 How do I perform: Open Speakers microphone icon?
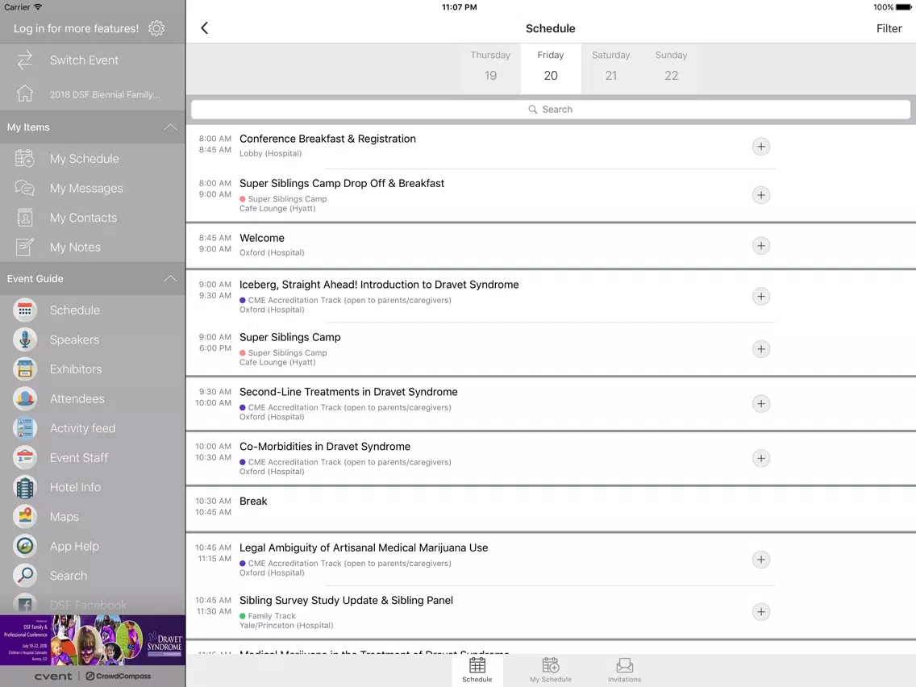click(x=24, y=339)
